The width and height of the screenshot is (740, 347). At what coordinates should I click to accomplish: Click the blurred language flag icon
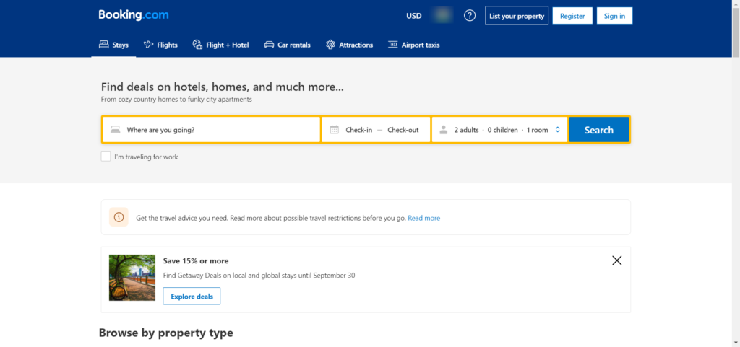pyautogui.click(x=442, y=16)
